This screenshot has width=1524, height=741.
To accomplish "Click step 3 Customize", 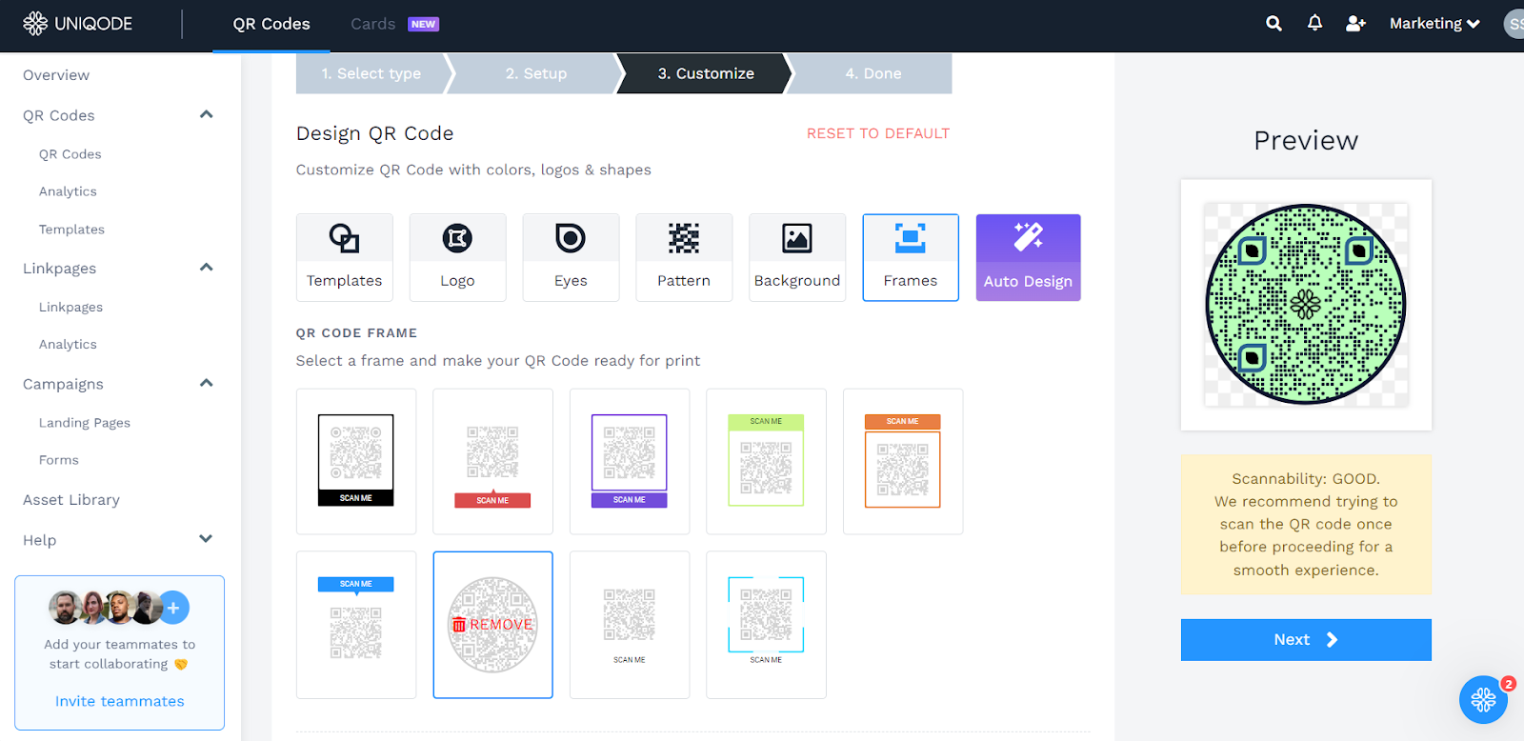I will click(706, 73).
